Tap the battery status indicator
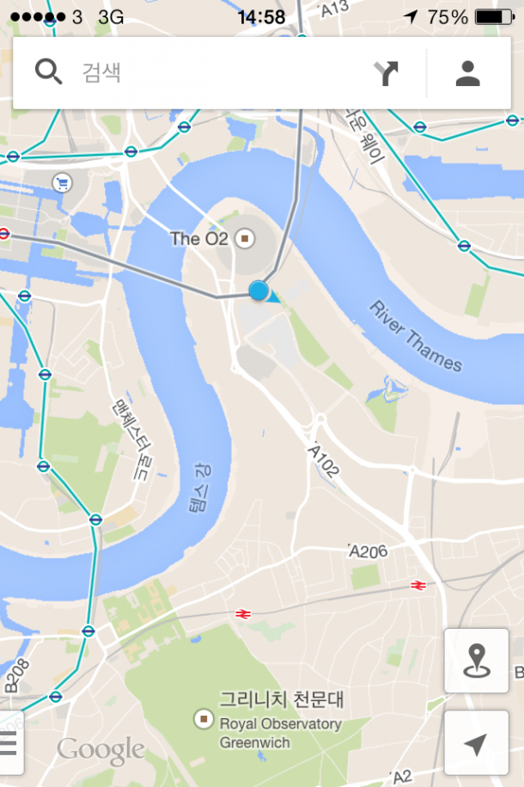Viewport: 524px width, 787px height. pyautogui.click(x=495, y=17)
